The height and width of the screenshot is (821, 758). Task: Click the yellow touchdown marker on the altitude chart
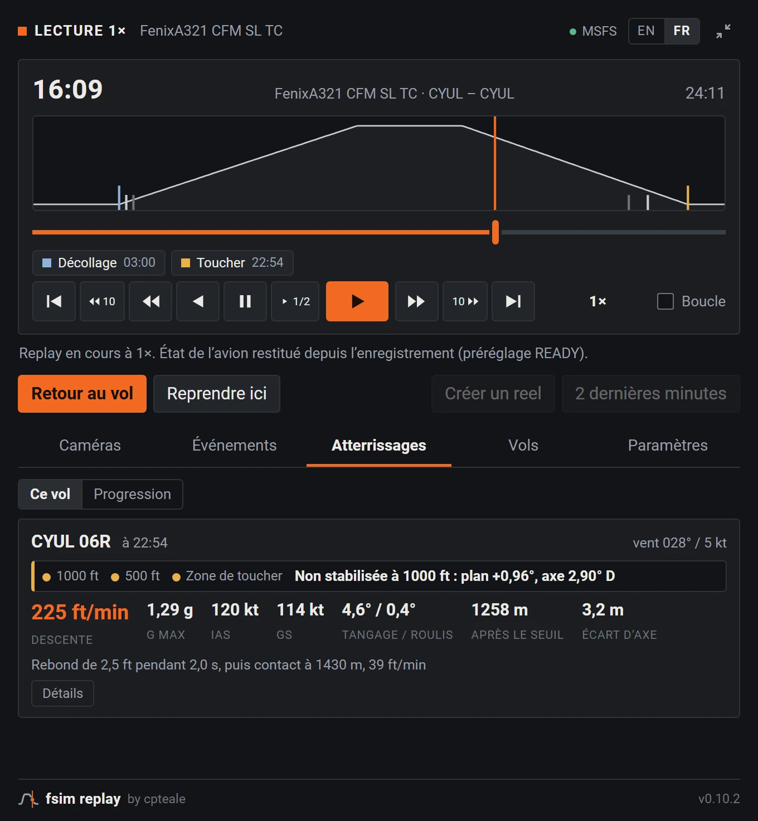tap(688, 197)
